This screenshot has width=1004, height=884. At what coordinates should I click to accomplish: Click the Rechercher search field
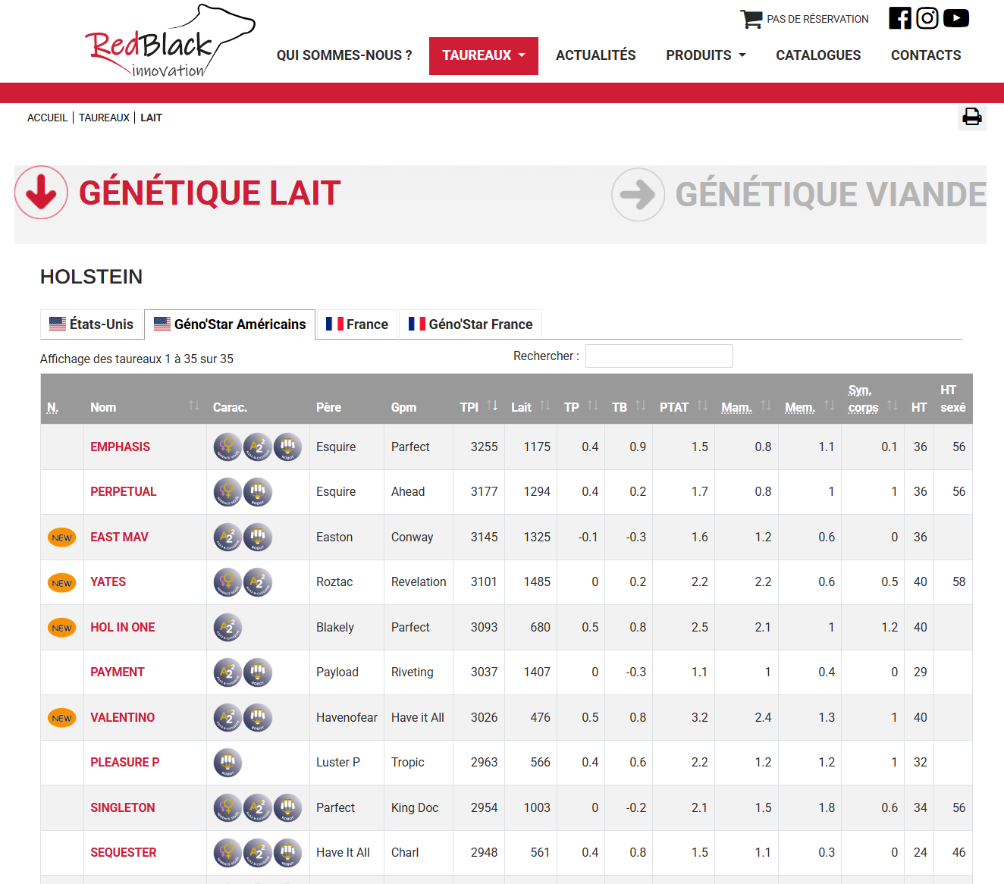tap(658, 356)
